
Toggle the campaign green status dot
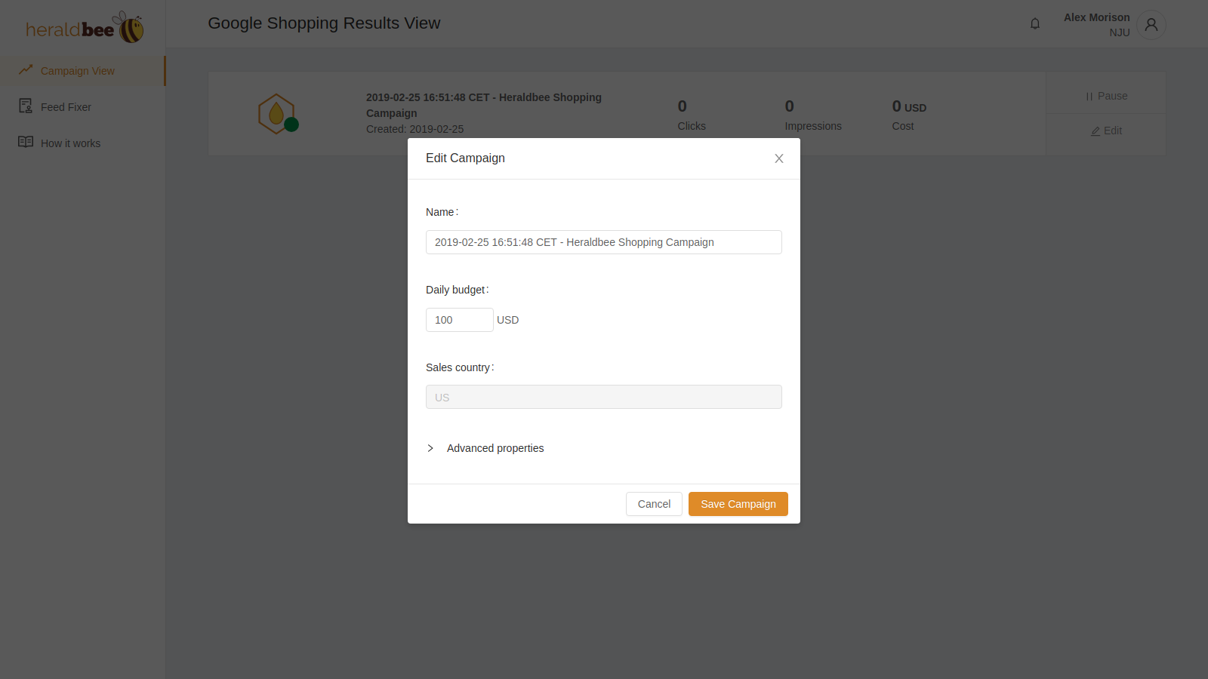[290, 125]
